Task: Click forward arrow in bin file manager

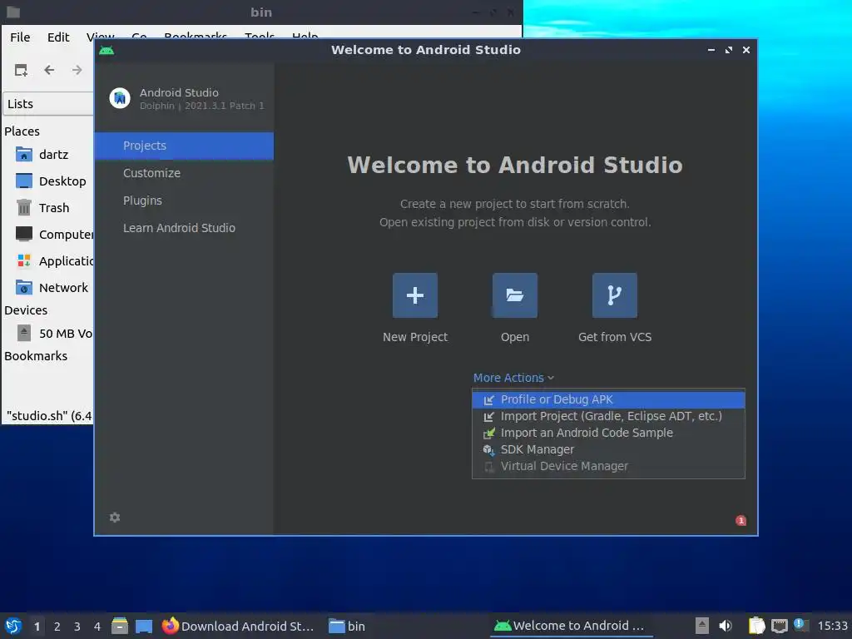Action: [x=77, y=70]
